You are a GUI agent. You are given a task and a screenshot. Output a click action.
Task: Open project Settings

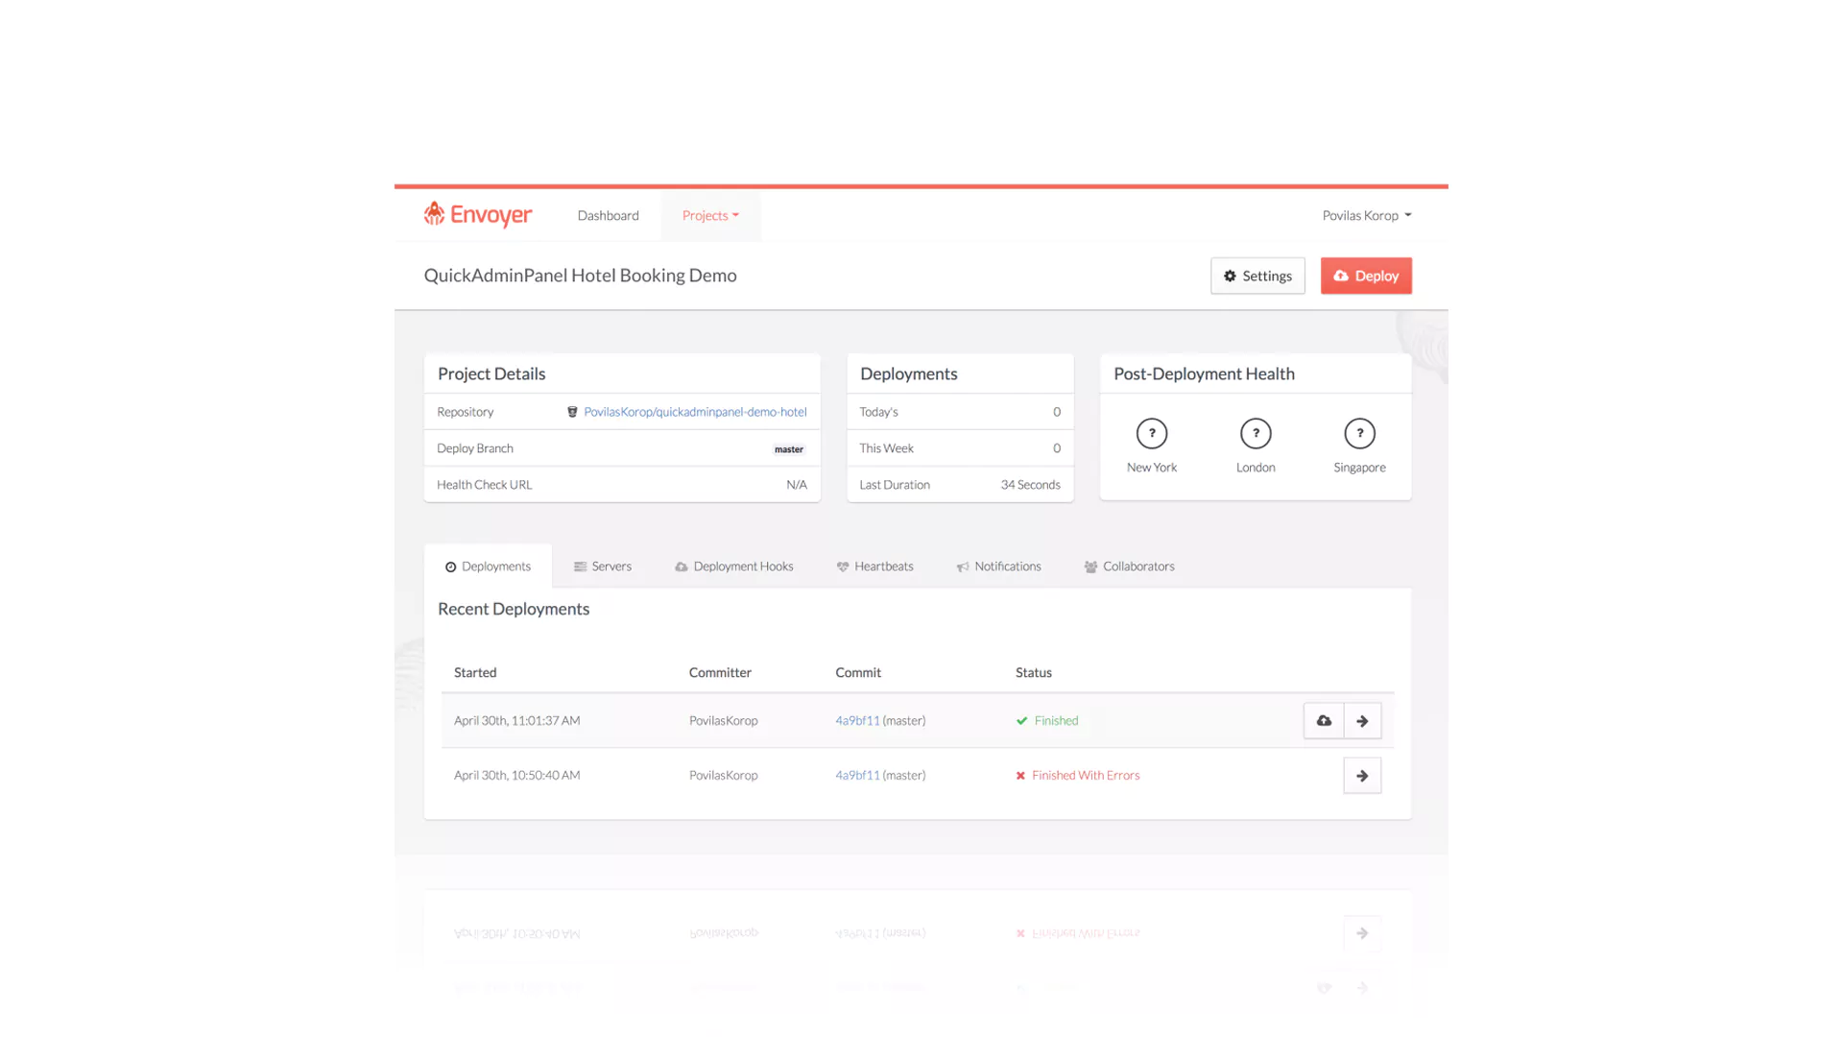pyautogui.click(x=1257, y=276)
